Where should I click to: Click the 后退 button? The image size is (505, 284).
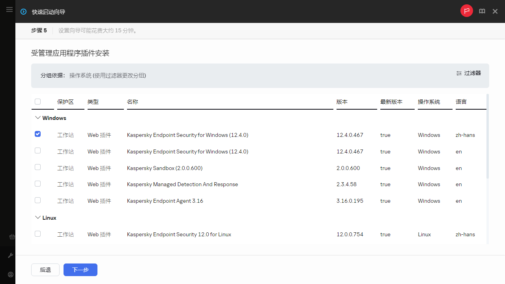pos(45,270)
